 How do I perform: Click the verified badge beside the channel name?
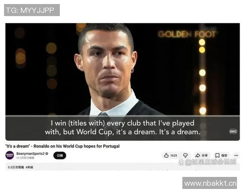point(47,154)
